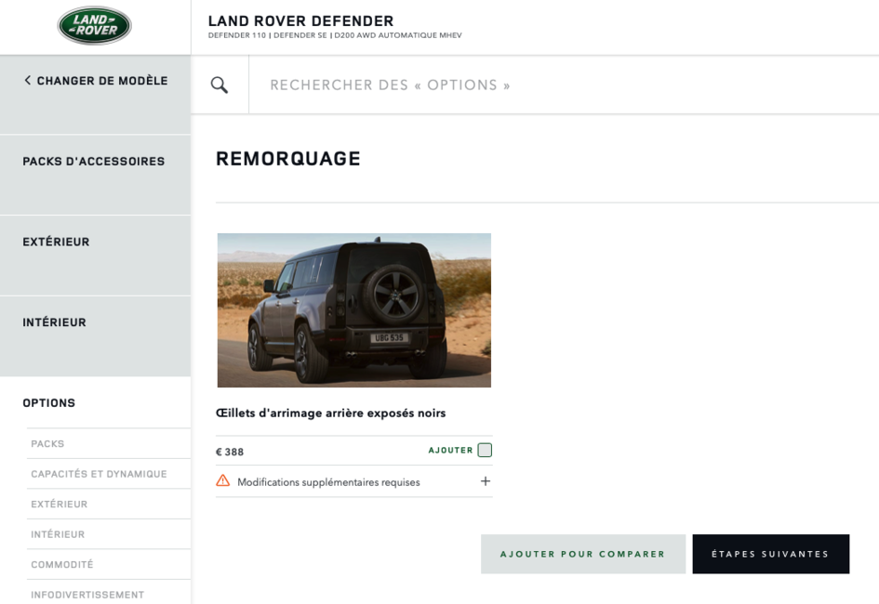The width and height of the screenshot is (879, 604).
Task: Click the Modifications supplémentaires requises text
Action: 328,482
